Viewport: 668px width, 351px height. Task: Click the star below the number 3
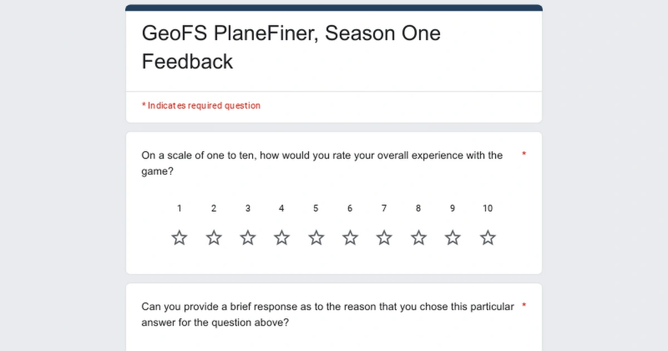point(248,237)
